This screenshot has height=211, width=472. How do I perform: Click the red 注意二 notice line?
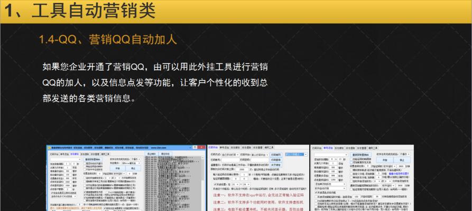[258, 202]
